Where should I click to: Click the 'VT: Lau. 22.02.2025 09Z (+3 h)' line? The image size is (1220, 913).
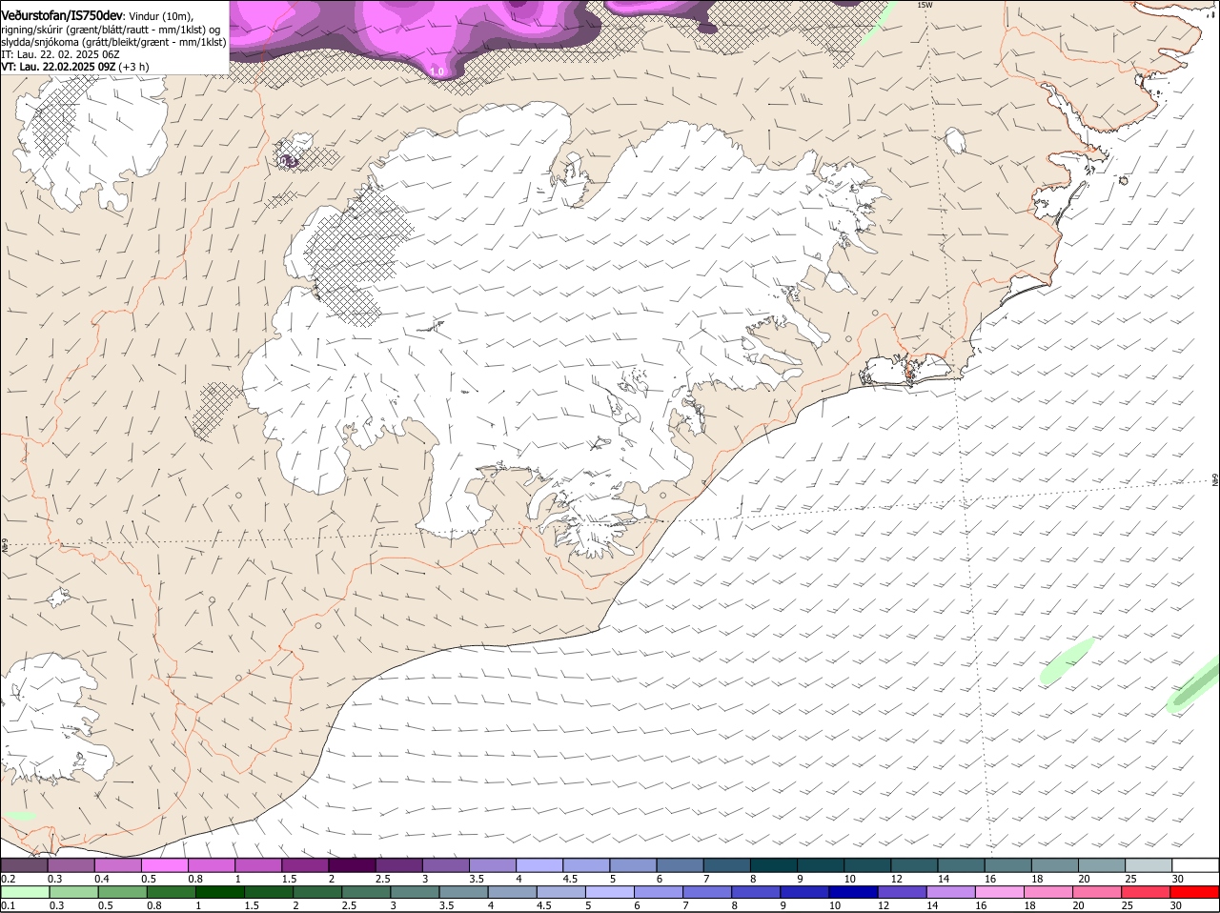pos(74,68)
